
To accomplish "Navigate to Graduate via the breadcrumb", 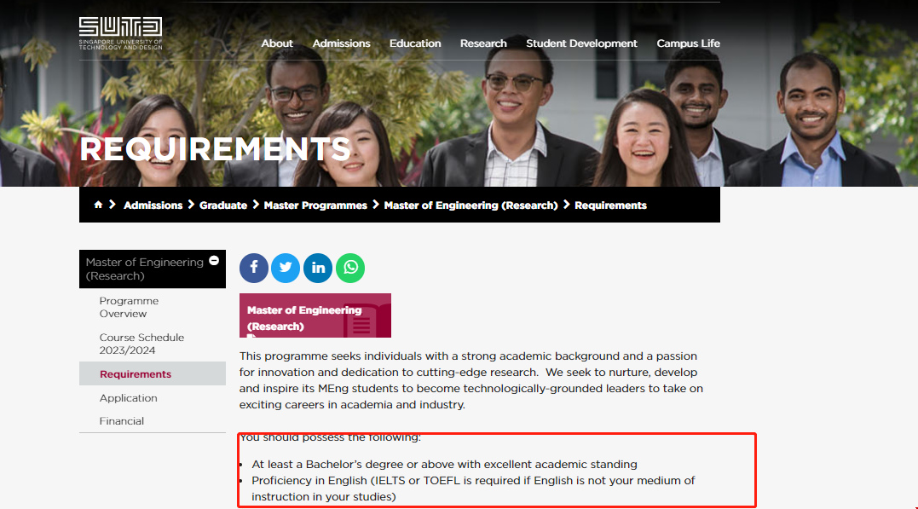I will [x=223, y=205].
